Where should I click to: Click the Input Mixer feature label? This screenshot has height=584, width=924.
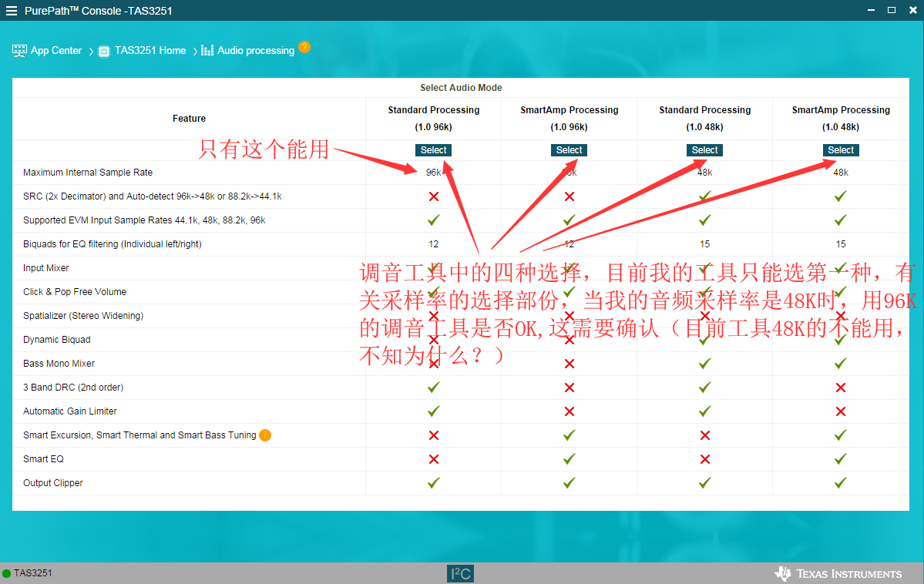(46, 268)
